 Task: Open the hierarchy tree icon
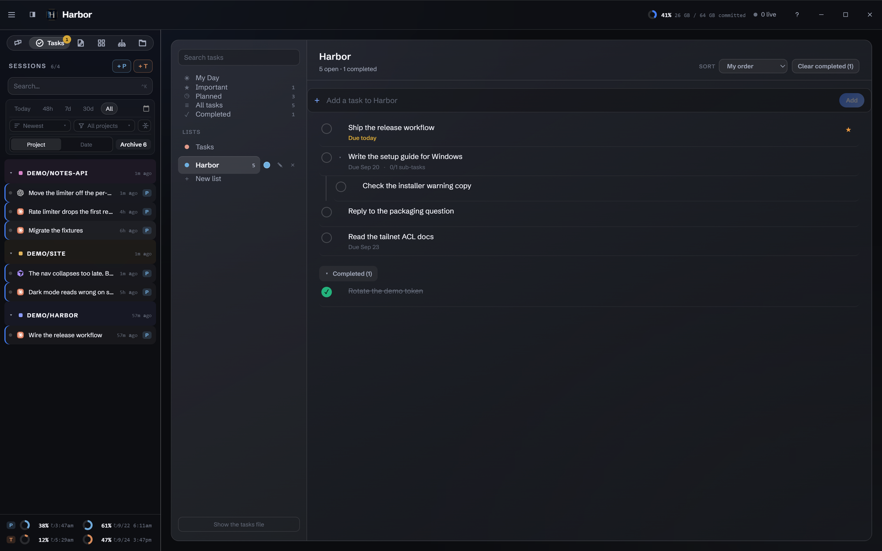click(x=122, y=43)
